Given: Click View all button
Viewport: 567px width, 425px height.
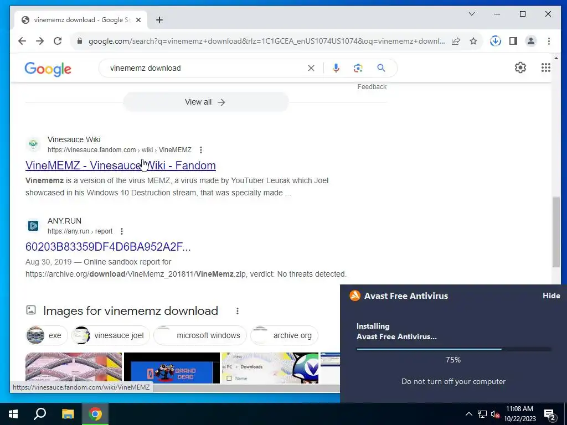Looking at the screenshot, I should (205, 102).
